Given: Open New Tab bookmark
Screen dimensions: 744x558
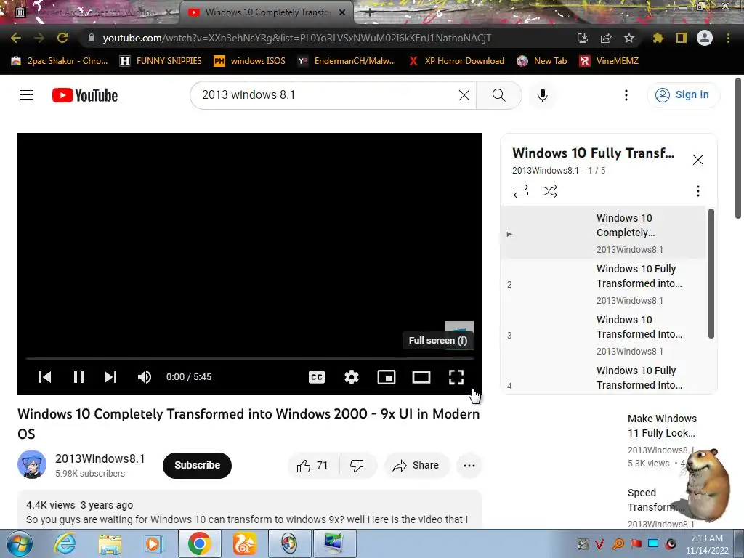Looking at the screenshot, I should click(541, 61).
